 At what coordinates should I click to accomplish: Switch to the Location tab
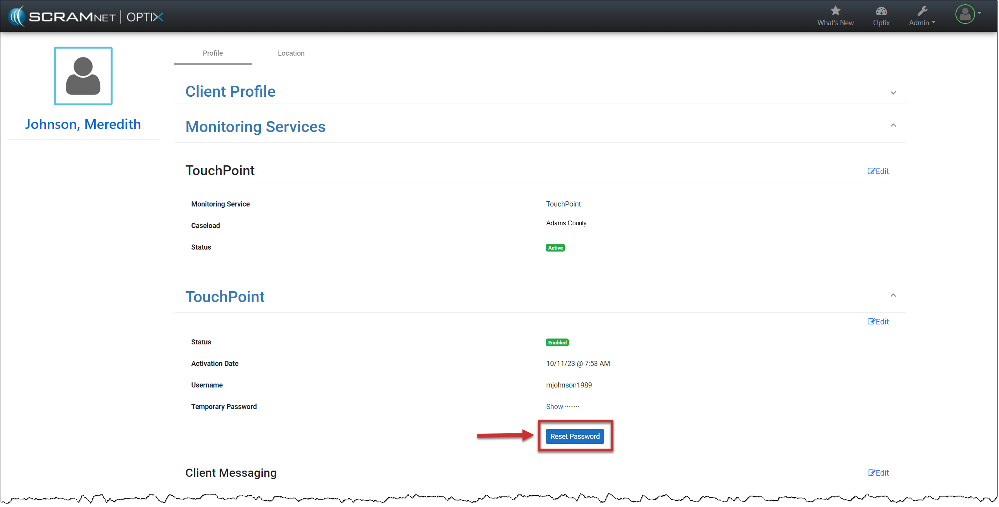291,53
